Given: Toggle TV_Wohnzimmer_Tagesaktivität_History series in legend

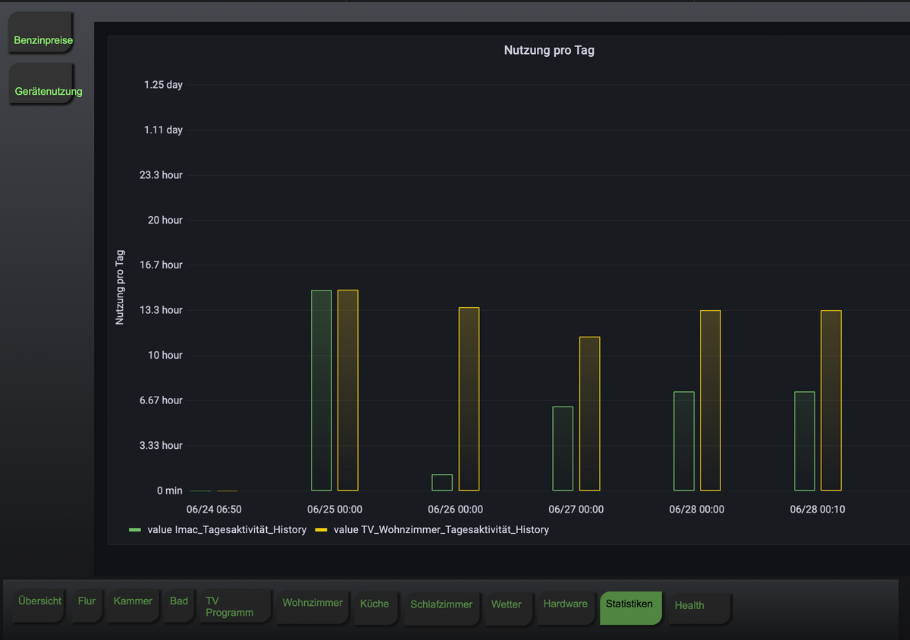Looking at the screenshot, I should pos(441,530).
